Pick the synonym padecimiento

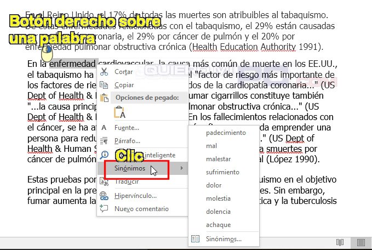(x=224, y=133)
